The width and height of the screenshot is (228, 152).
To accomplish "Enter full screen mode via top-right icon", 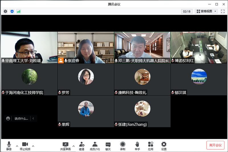I will coord(223,11).
